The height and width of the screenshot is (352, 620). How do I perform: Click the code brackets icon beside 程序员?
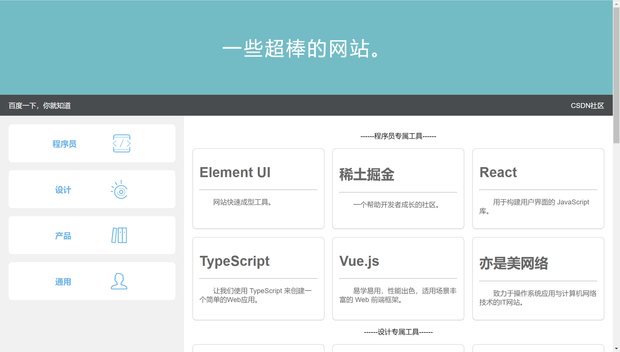(x=121, y=143)
